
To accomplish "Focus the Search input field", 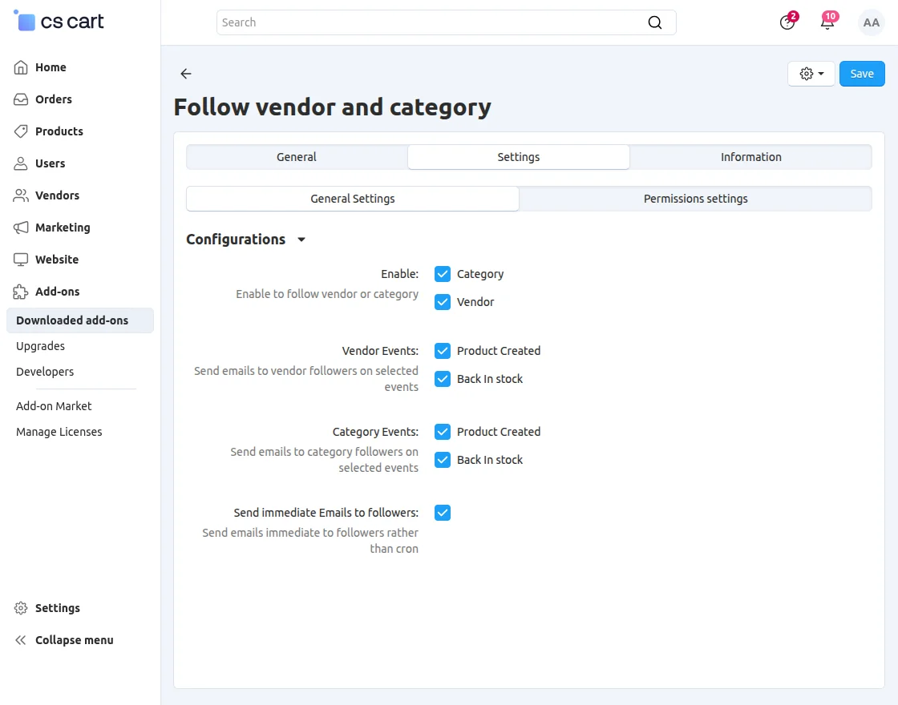I will pos(446,22).
